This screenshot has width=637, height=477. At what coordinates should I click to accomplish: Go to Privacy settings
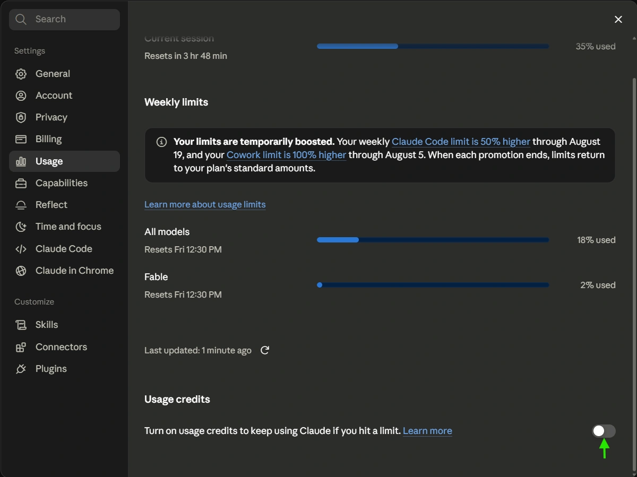[x=64, y=117]
